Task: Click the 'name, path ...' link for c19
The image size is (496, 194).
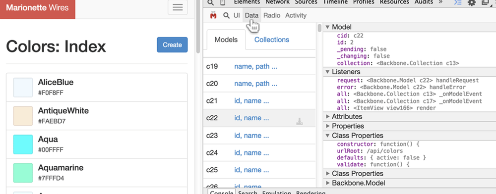Action: [255, 66]
